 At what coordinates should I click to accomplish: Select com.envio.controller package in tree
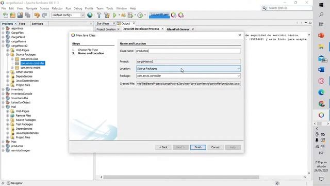tap(32, 63)
